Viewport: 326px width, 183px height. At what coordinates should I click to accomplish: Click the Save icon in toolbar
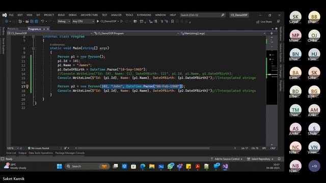pos(32,21)
